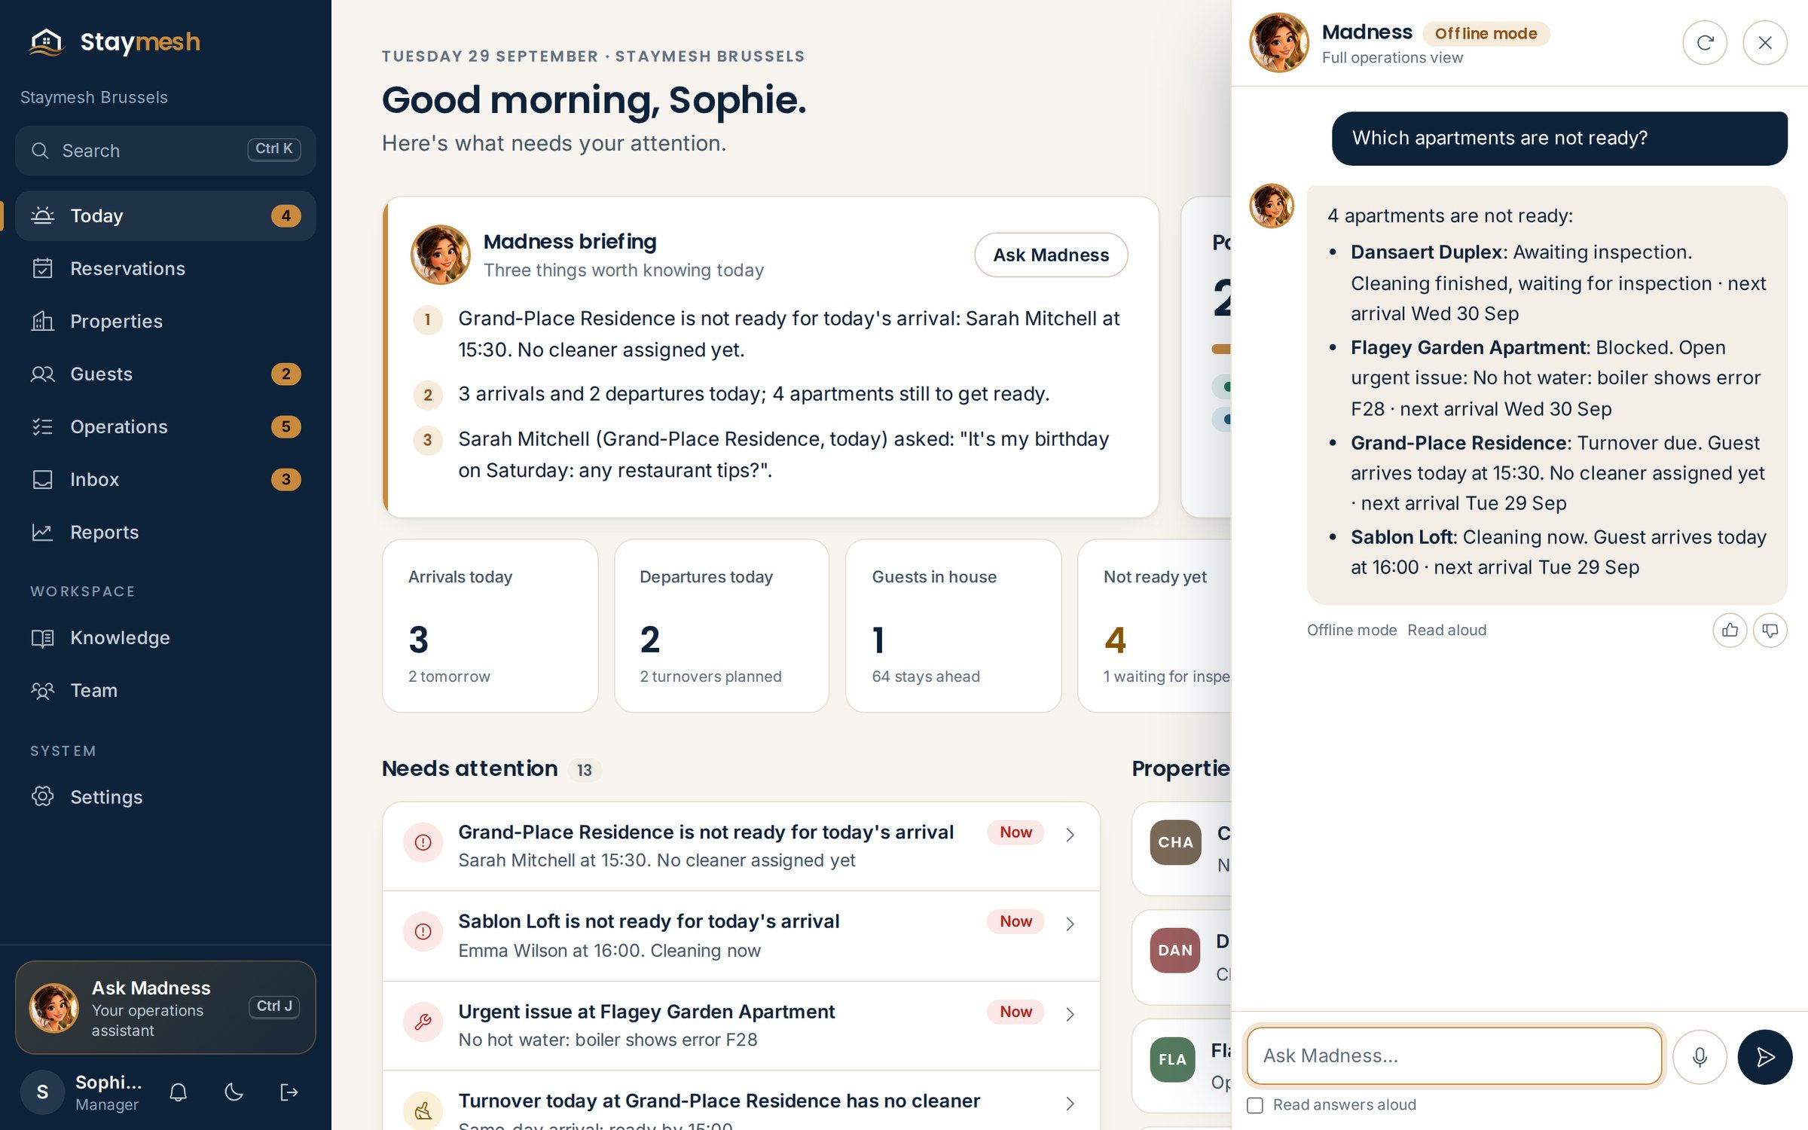
Task: Focus the Ask Madness message input
Action: [1454, 1056]
